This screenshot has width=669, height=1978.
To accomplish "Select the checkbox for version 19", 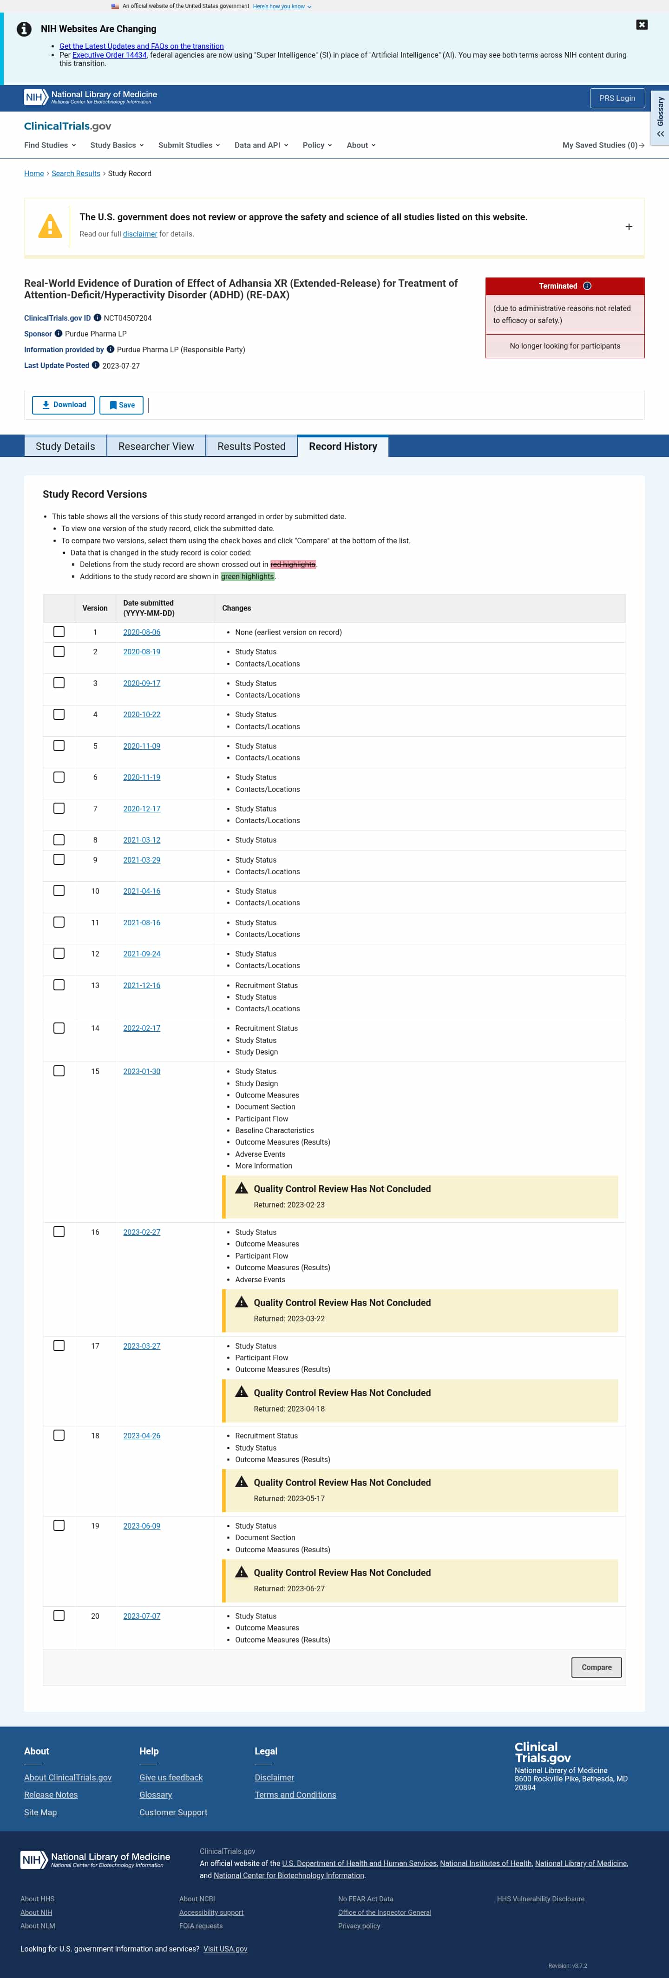I will tap(59, 1525).
